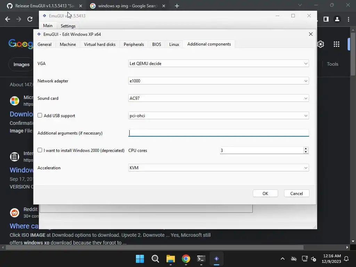Click the Reddit result favicon

(x=15, y=213)
